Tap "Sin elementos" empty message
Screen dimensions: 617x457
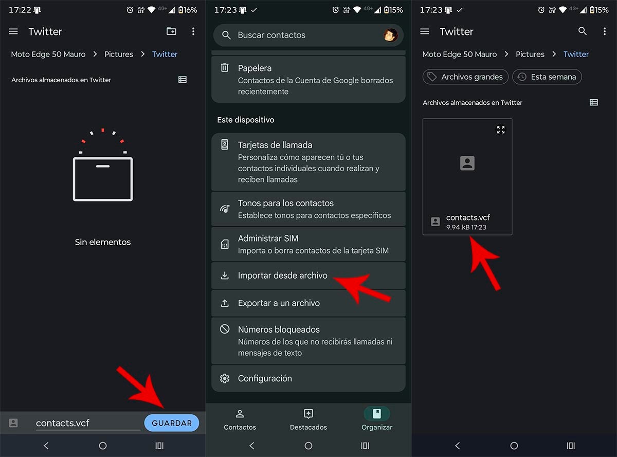pyautogui.click(x=103, y=242)
